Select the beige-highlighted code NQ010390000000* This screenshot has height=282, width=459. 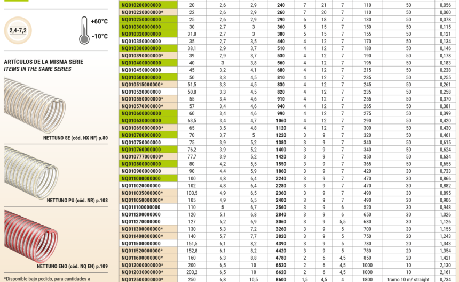(x=142, y=55)
